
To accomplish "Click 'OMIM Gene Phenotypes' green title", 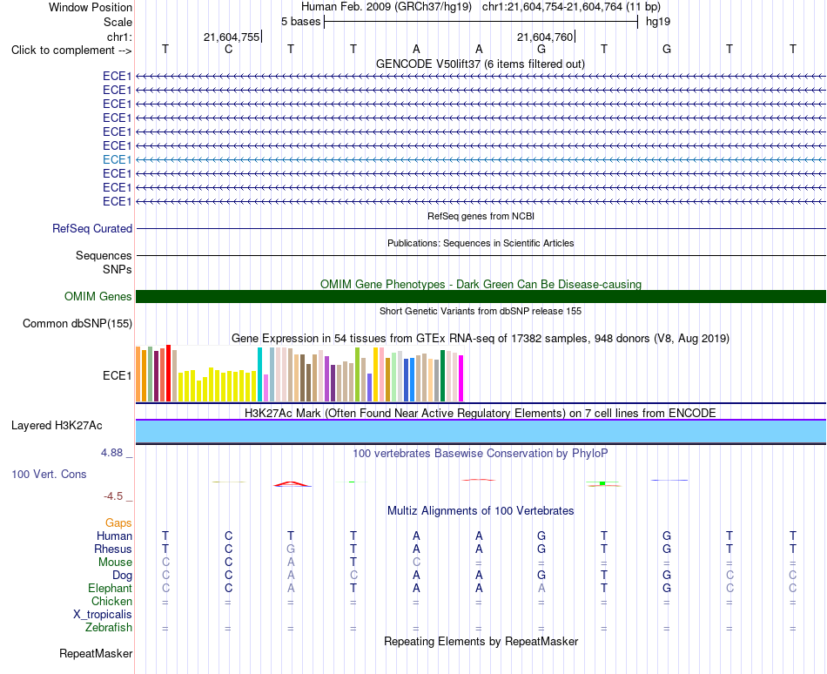I will pos(481,284).
